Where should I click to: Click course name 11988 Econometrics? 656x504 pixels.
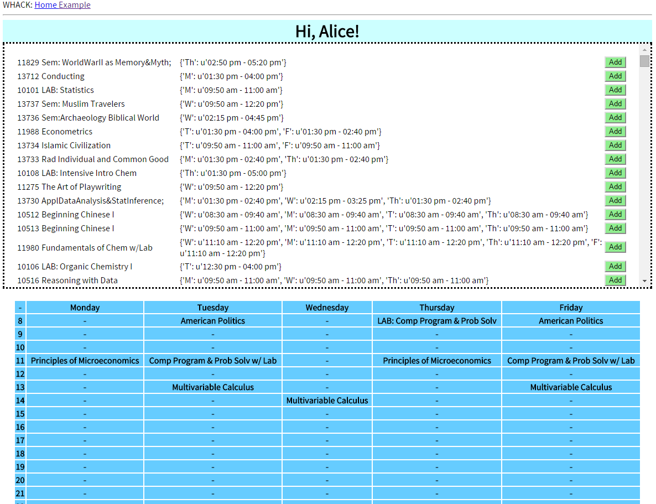(x=55, y=132)
